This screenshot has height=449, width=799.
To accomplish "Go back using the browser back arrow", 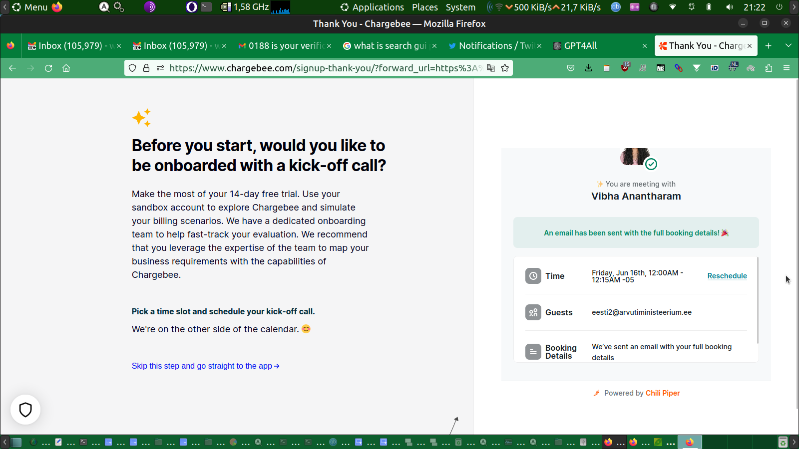I will (12, 68).
